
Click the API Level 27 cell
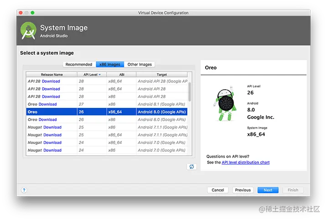[92, 104]
